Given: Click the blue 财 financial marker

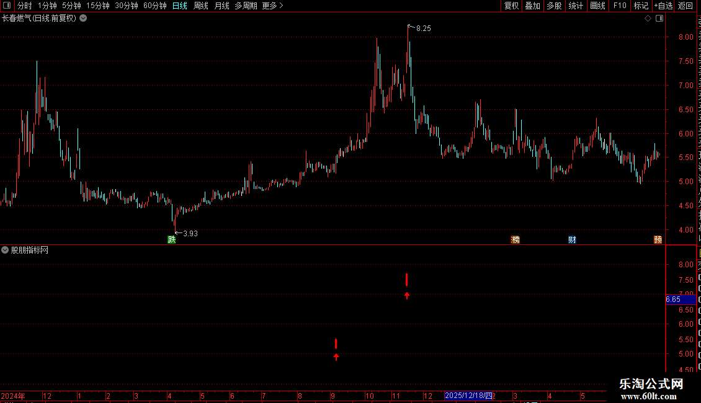Looking at the screenshot, I should tap(572, 240).
